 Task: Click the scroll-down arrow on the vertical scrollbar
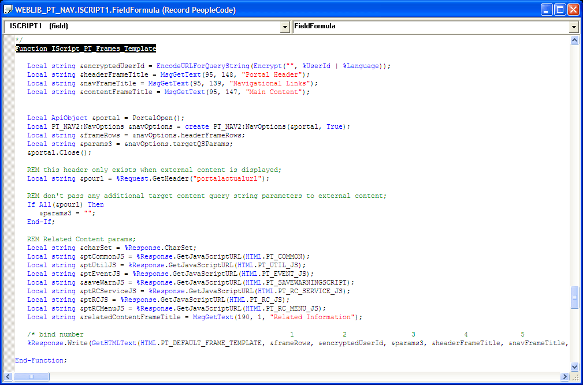[x=575, y=366]
